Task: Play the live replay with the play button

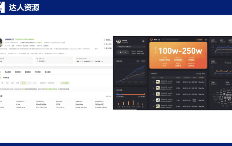Action: (x=123, y=52)
